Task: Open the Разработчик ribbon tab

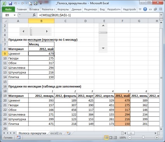Action: [x=114, y=9]
